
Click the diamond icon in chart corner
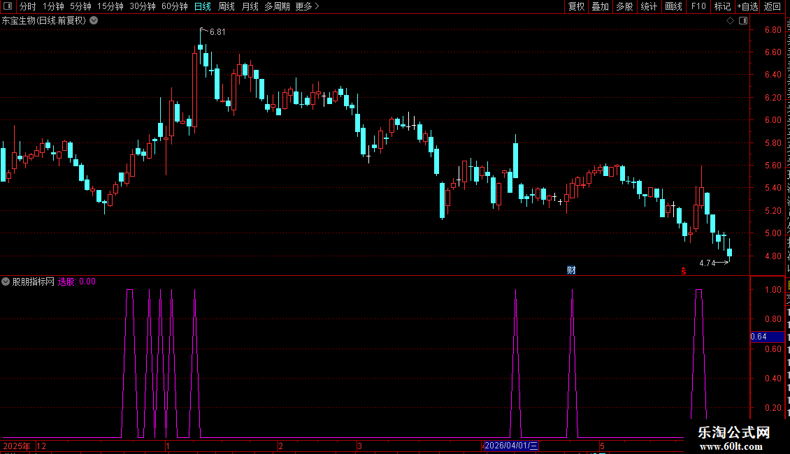click(x=730, y=21)
